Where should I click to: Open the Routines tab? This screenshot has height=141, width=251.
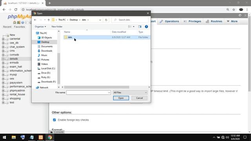coord(214,21)
